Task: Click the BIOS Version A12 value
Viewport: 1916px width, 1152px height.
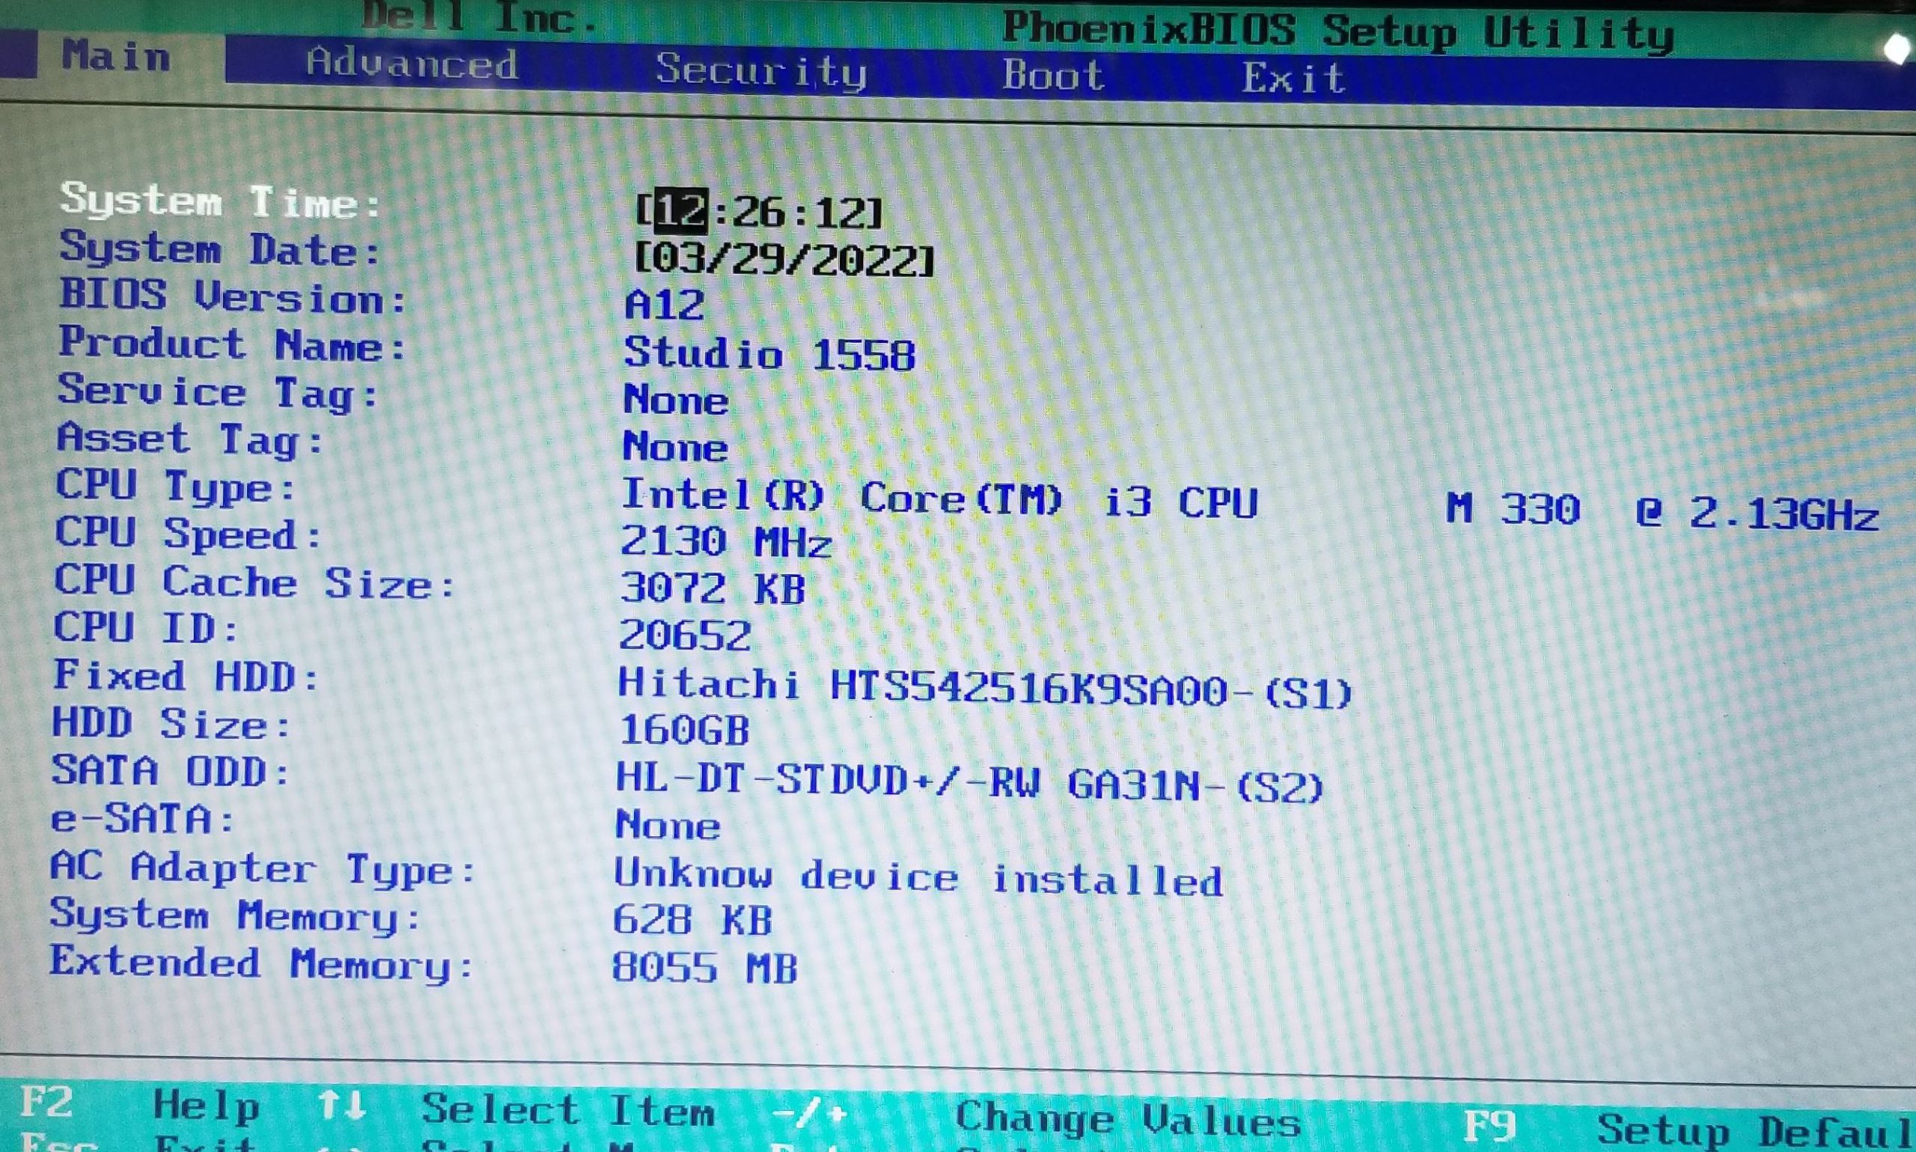Action: 665,305
